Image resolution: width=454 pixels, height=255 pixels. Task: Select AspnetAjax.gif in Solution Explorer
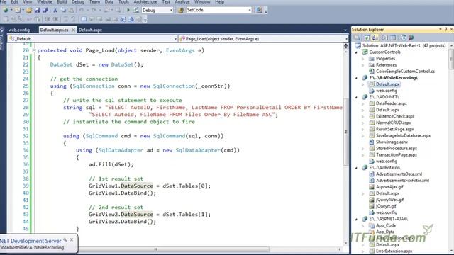tap(389, 187)
